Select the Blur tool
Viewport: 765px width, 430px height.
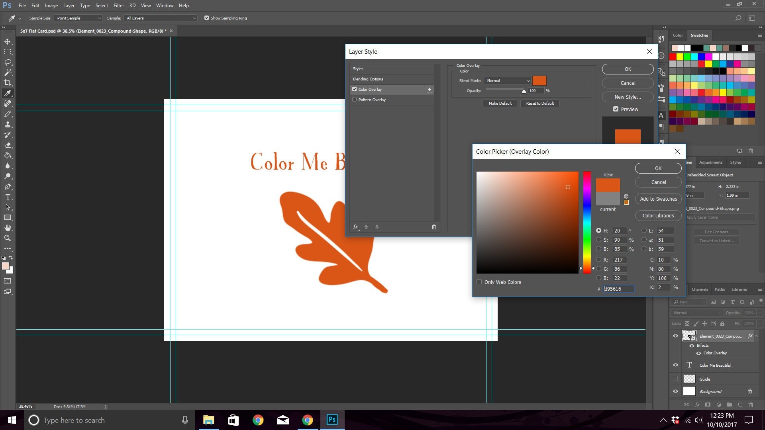pyautogui.click(x=8, y=166)
